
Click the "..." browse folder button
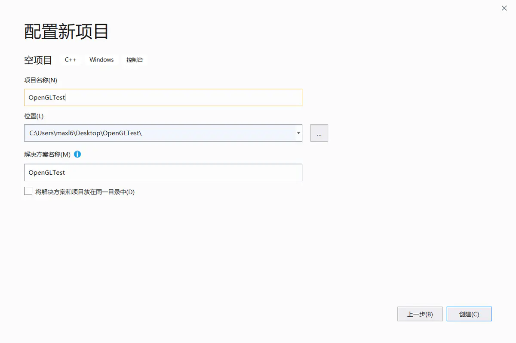319,133
